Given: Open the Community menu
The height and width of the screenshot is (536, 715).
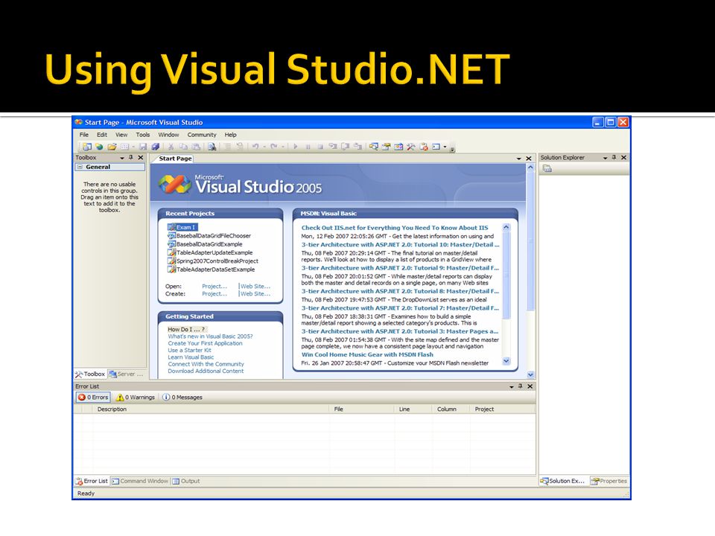Looking at the screenshot, I should point(202,135).
